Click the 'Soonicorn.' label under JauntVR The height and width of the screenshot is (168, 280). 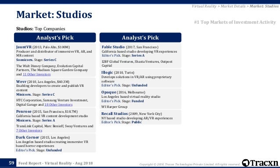click(x=25, y=60)
